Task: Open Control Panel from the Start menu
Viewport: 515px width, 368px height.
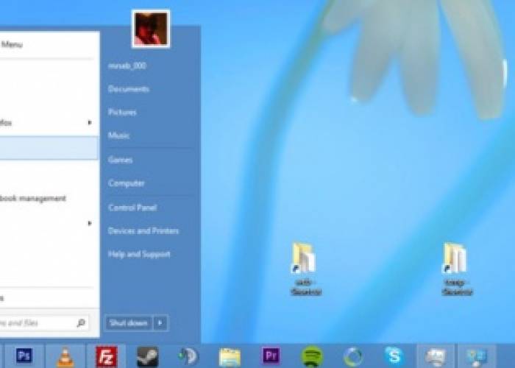Action: click(132, 208)
